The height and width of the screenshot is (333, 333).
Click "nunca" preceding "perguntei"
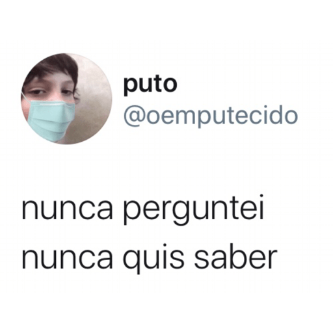pos(67,211)
